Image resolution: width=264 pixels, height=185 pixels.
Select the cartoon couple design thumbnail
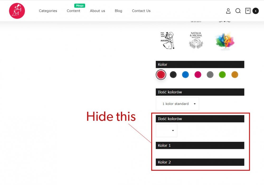[167, 40]
